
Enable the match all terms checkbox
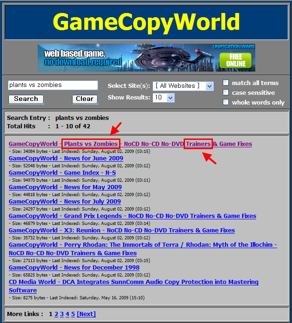point(226,83)
